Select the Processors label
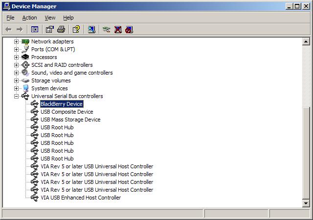This screenshot has height=220, width=313. coord(44,57)
